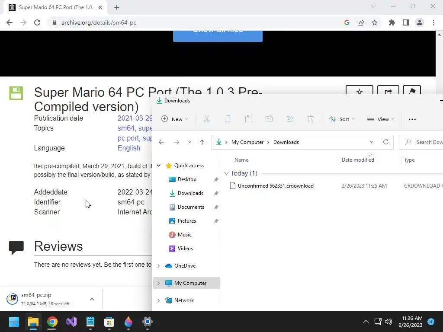This screenshot has height=332, width=443.
Task: Click Share this page icon in address bar
Action: click(x=361, y=22)
